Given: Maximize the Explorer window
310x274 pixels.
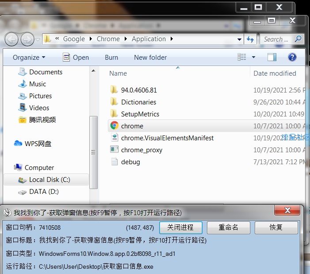Looking at the screenshot, I should click(272, 20).
